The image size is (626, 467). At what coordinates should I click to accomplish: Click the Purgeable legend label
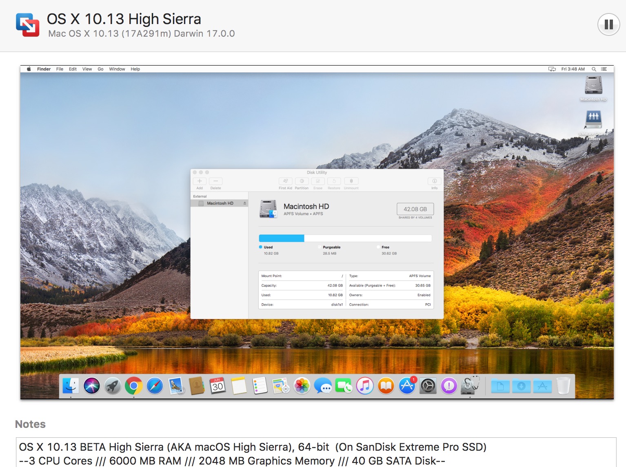point(331,247)
